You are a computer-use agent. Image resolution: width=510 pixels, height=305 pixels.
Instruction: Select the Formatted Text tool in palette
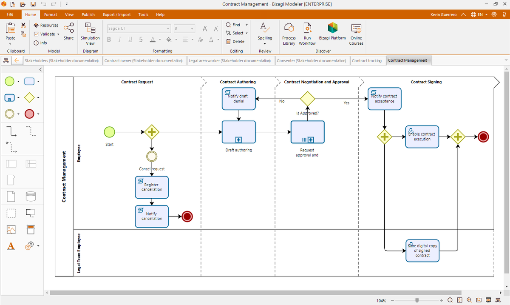(x=11, y=246)
